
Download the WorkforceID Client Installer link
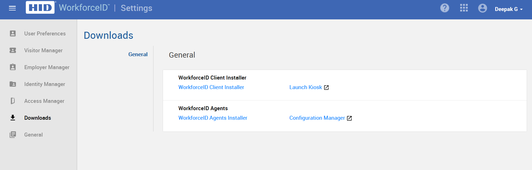211,87
